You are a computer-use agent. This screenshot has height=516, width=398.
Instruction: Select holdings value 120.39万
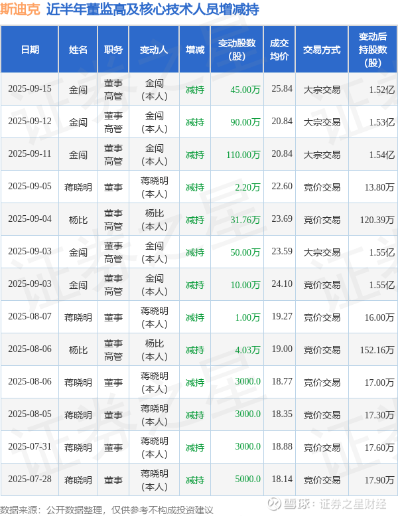377,220
